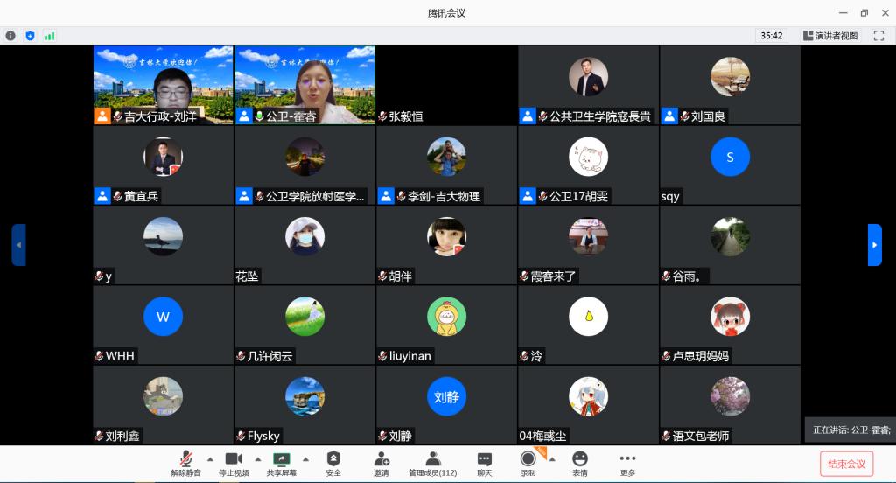Click the meeting info icon at top-left
Viewport: 896px width, 483px height.
10,36
